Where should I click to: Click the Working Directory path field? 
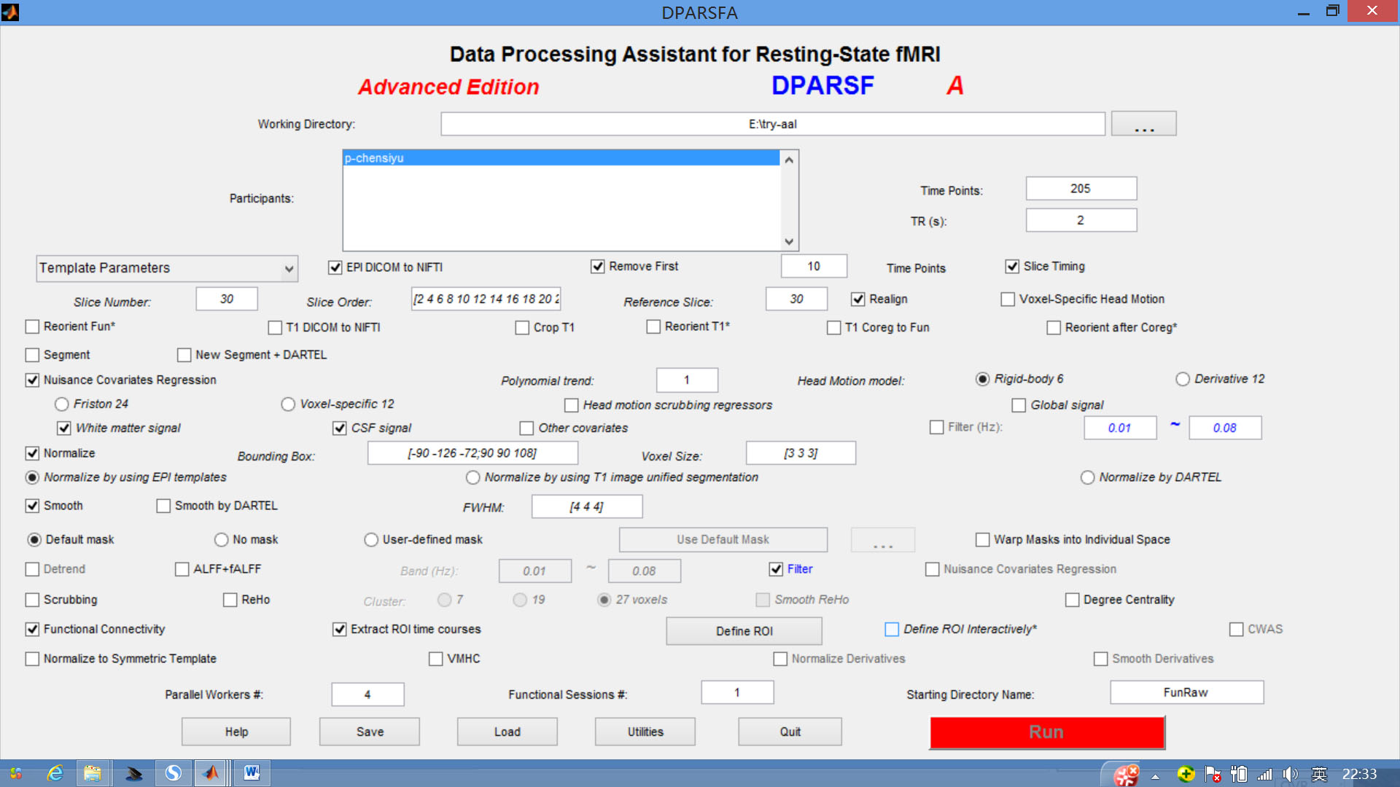pos(773,124)
